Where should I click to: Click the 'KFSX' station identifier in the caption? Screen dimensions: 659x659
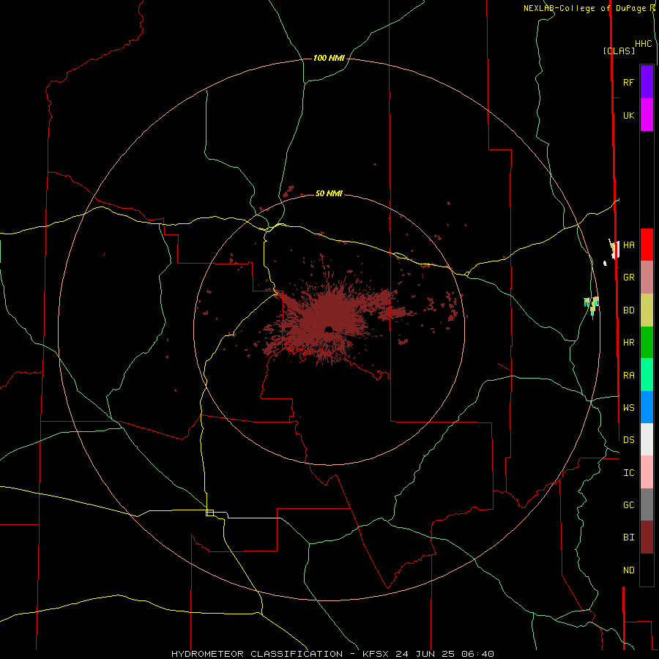(x=377, y=654)
